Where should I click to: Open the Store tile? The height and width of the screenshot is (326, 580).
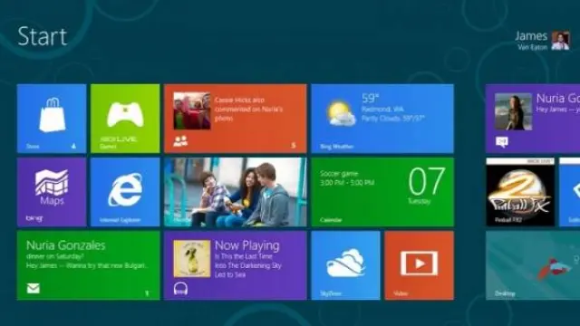click(52, 119)
